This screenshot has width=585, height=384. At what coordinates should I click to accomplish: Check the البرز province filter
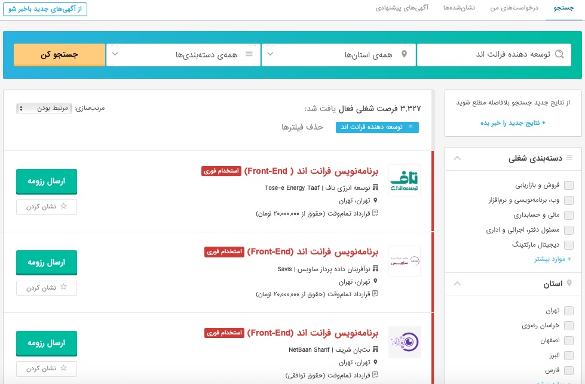point(569,355)
